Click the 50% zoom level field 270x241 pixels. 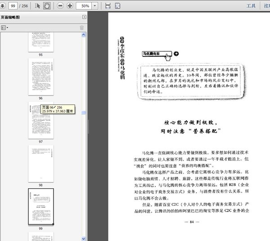84,6
